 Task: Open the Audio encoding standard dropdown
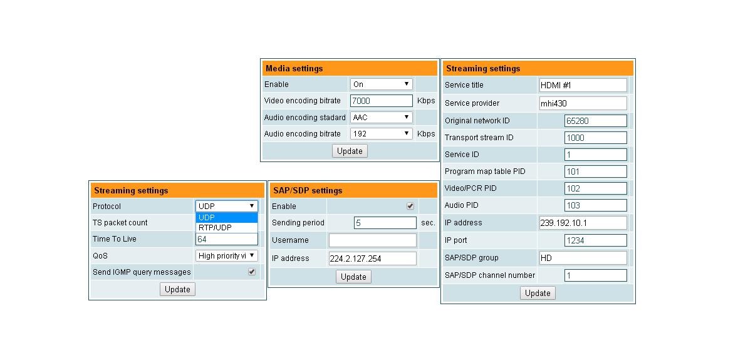[x=381, y=117]
